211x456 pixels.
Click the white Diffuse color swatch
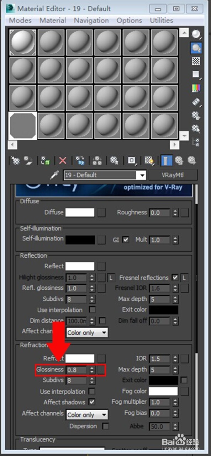point(80,213)
